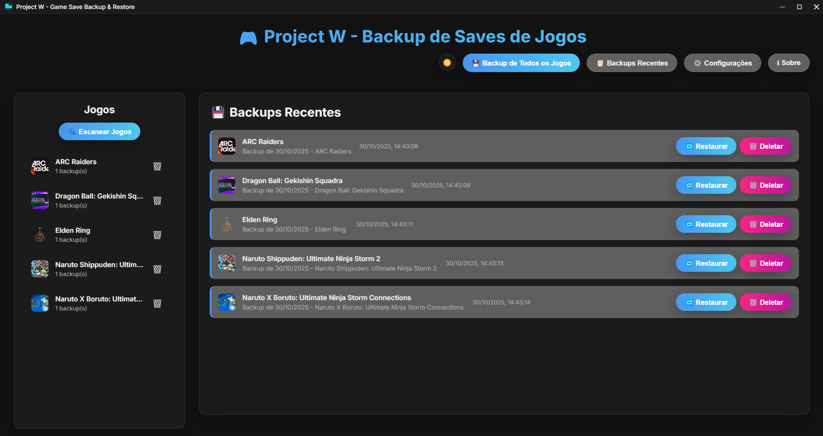Click trash icon for Naruto X Boruto sidebar entry

coord(157,304)
